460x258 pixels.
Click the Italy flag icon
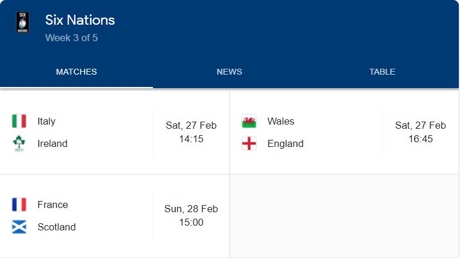click(19, 121)
